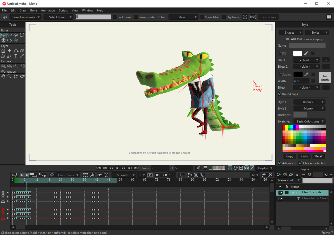
Task: Click the white Fill color swatch
Action: coord(297,53)
